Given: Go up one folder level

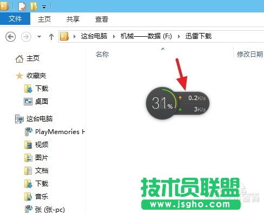Looking at the screenshot, I should (x=51, y=37).
